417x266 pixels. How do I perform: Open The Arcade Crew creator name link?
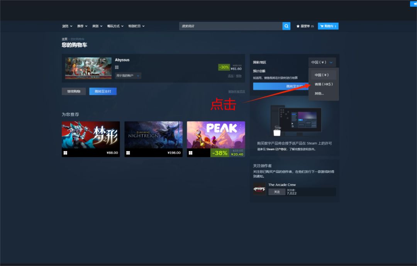(282, 184)
